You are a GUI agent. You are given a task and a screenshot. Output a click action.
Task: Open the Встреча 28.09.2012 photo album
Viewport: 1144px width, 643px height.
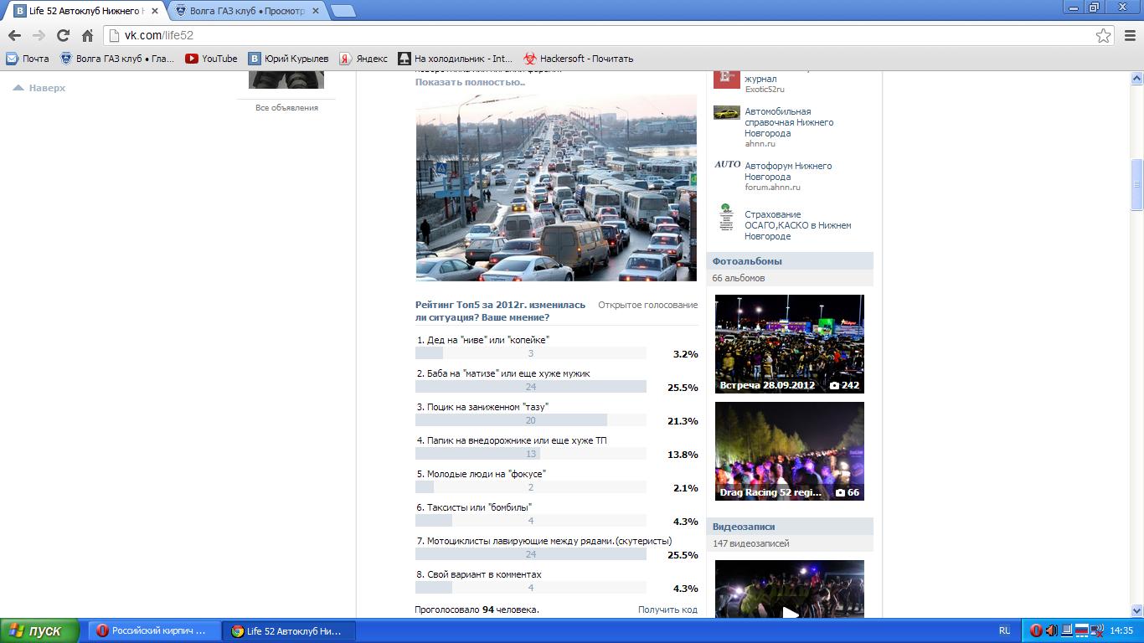click(x=789, y=343)
